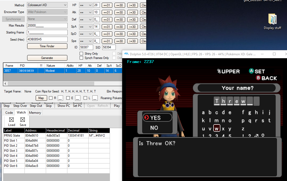Click the SID input field
The width and height of the screenshot is (287, 181).
109,47
